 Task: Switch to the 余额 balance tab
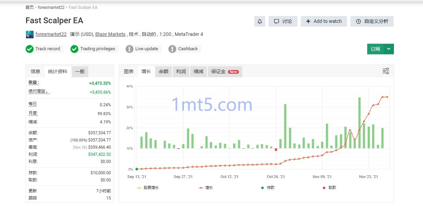[x=164, y=71]
